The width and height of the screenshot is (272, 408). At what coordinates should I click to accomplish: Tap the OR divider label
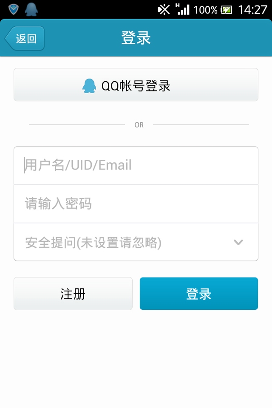[x=139, y=125]
